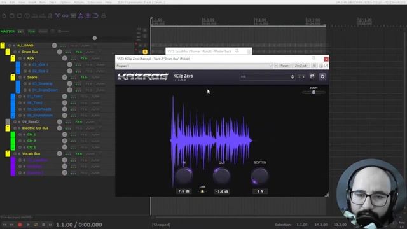Toggle record arm on Drum Bus track

[15, 52]
